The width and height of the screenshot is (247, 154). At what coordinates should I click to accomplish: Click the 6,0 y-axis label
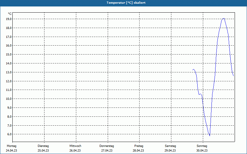tap(9, 134)
